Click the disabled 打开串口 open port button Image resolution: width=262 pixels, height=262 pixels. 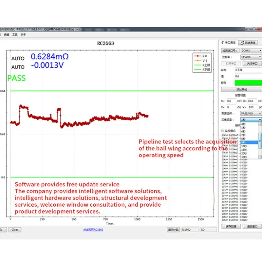click(231, 64)
